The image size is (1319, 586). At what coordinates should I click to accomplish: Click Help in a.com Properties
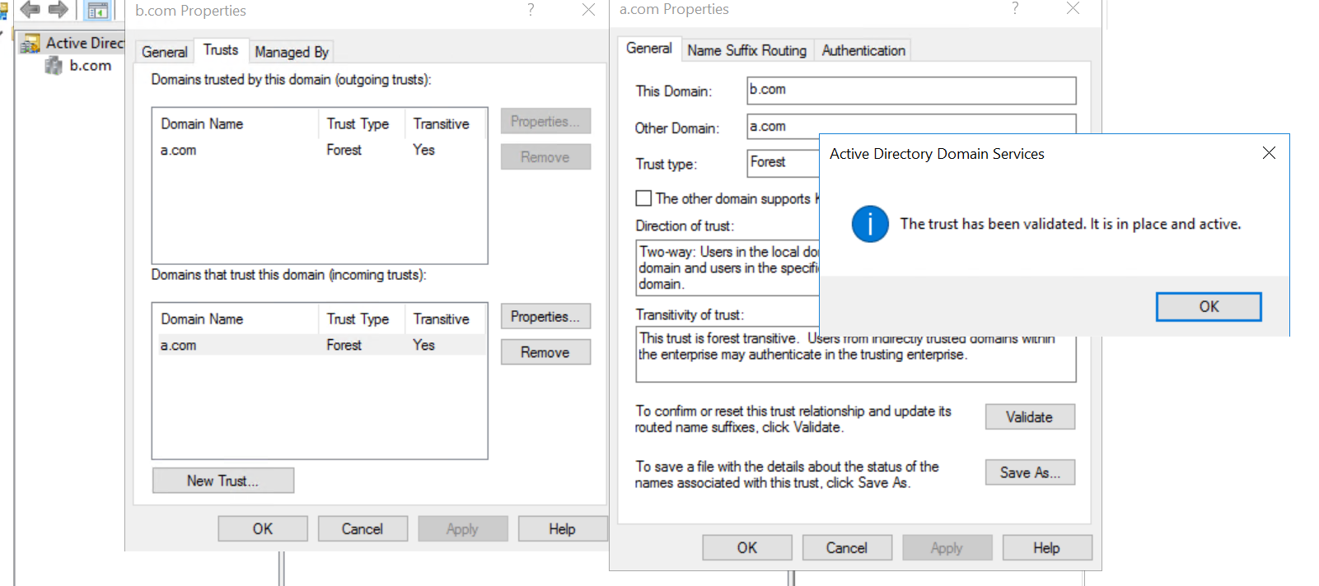1047,548
